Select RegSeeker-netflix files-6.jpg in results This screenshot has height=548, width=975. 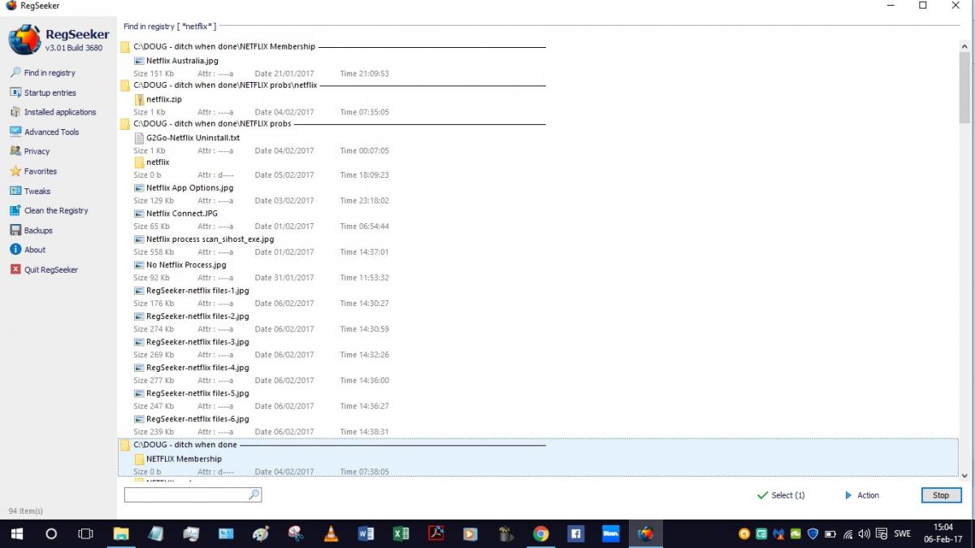tap(197, 419)
